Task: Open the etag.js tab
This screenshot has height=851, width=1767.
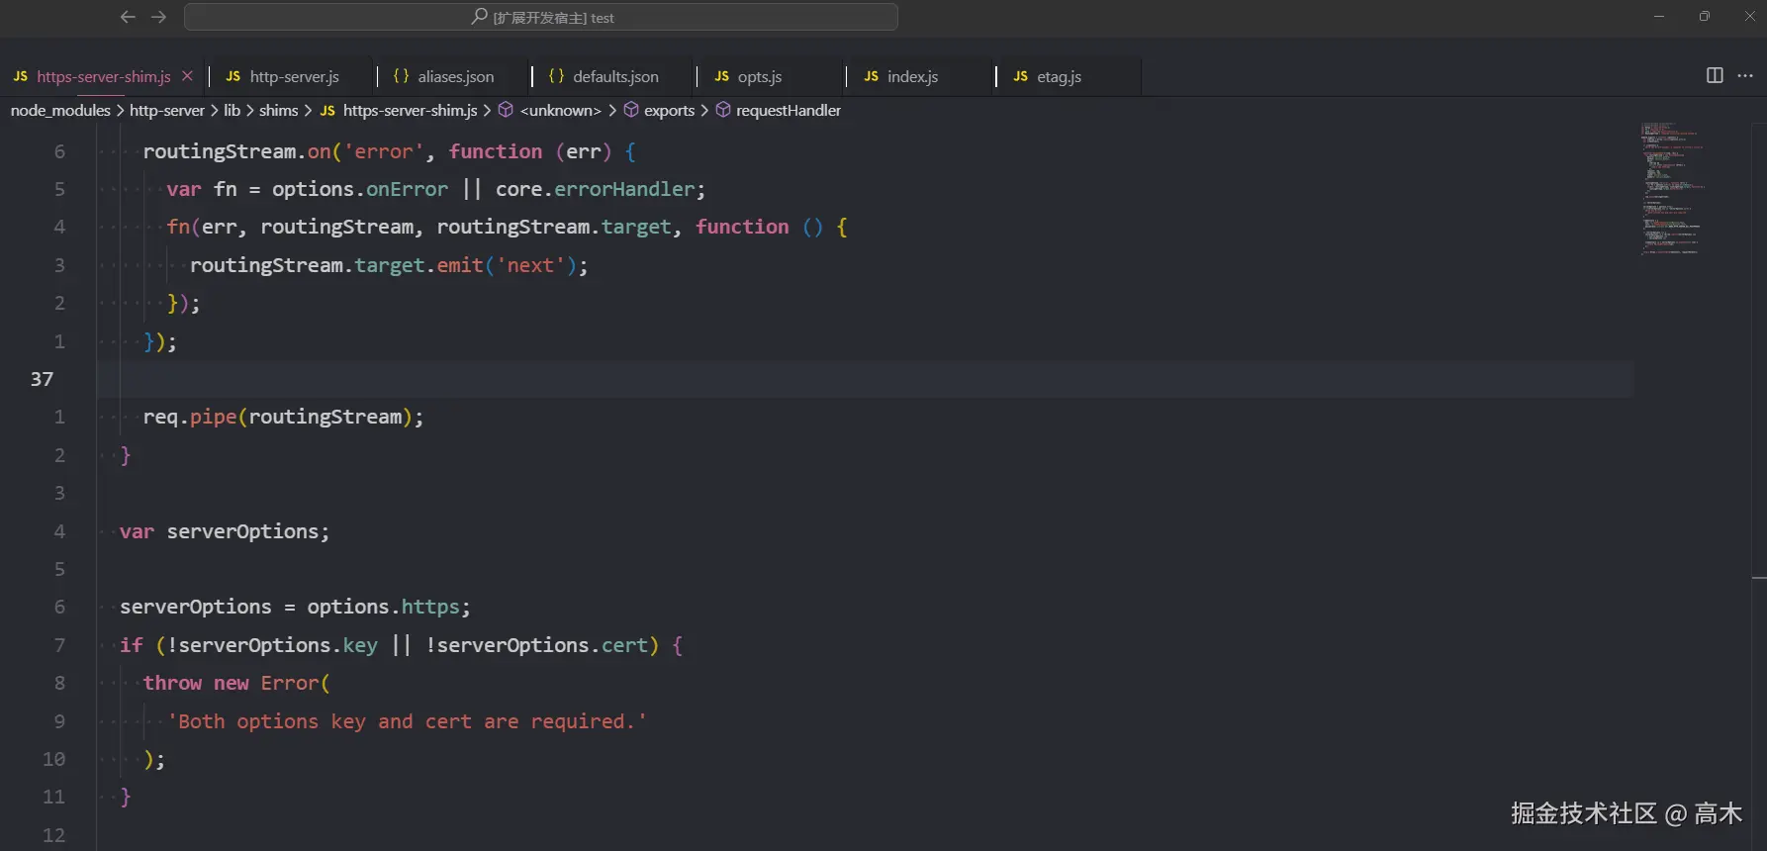Action: pos(1059,76)
